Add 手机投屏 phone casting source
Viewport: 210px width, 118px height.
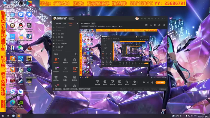(112, 83)
